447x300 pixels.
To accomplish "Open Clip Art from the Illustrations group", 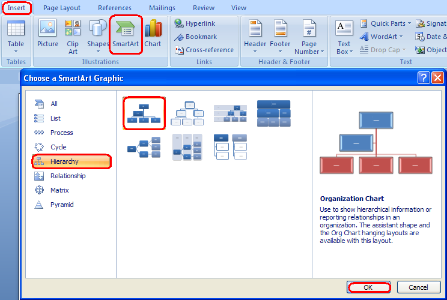I will [73, 37].
